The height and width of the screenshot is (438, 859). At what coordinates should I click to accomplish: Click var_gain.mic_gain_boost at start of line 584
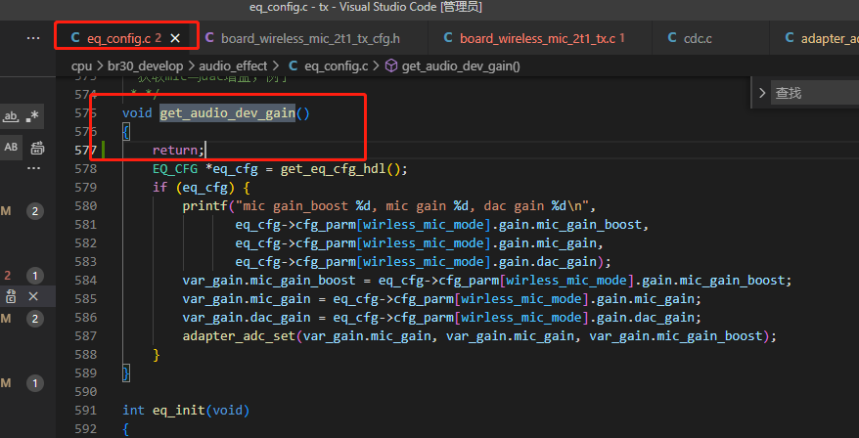tap(269, 281)
